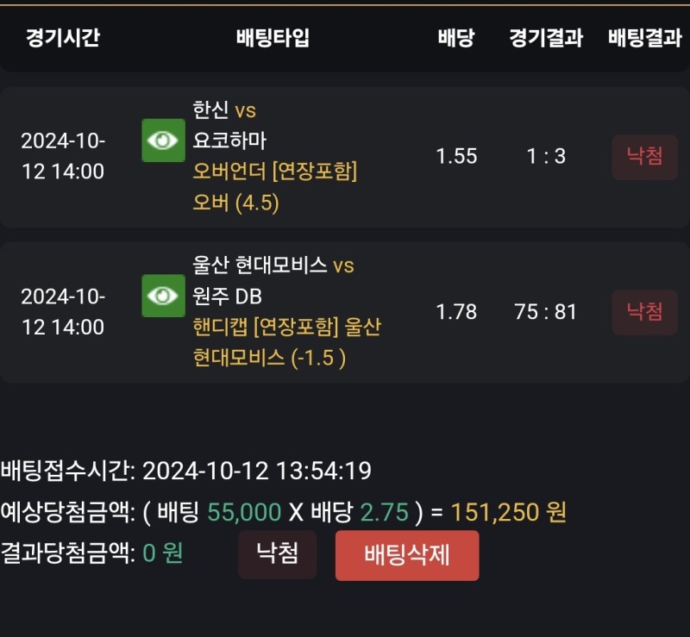Click the green eye icon for 울산 현대모비스 match
690x637 pixels.
point(163,296)
